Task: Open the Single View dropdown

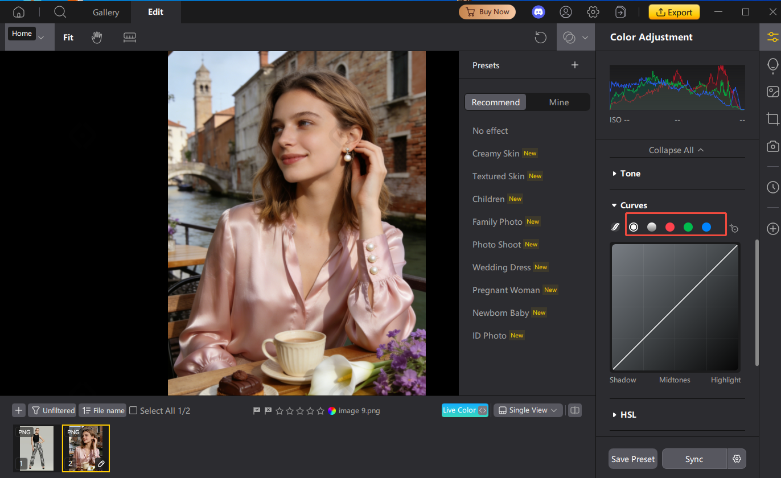Action: [x=528, y=410]
